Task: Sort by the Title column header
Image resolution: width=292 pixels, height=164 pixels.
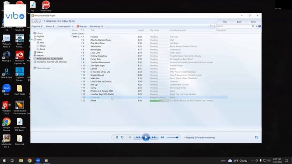Action: [x=93, y=30]
